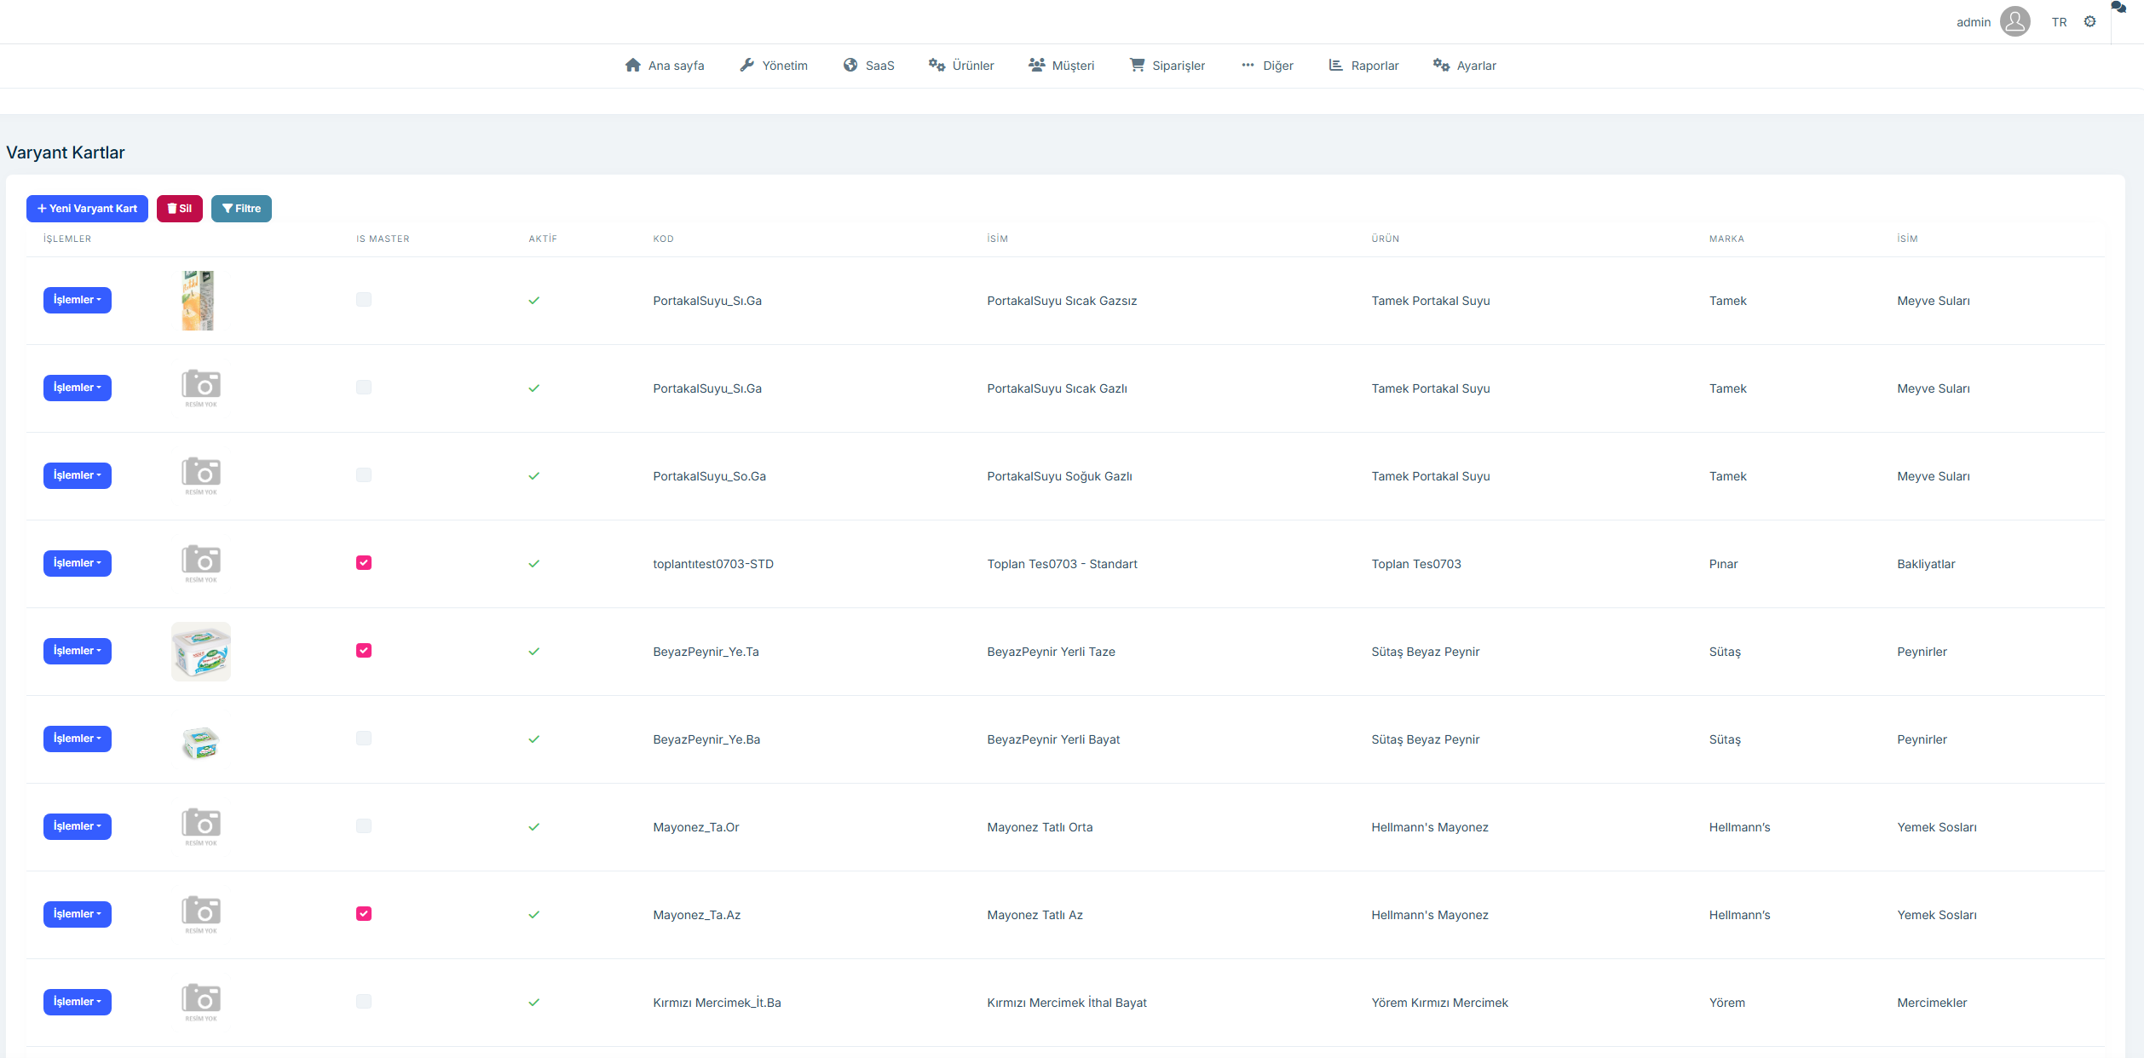Viewport: 2144px width, 1058px height.
Task: Open İşlemler dropdown for Mayonez Tatlı Az
Action: pyautogui.click(x=78, y=914)
